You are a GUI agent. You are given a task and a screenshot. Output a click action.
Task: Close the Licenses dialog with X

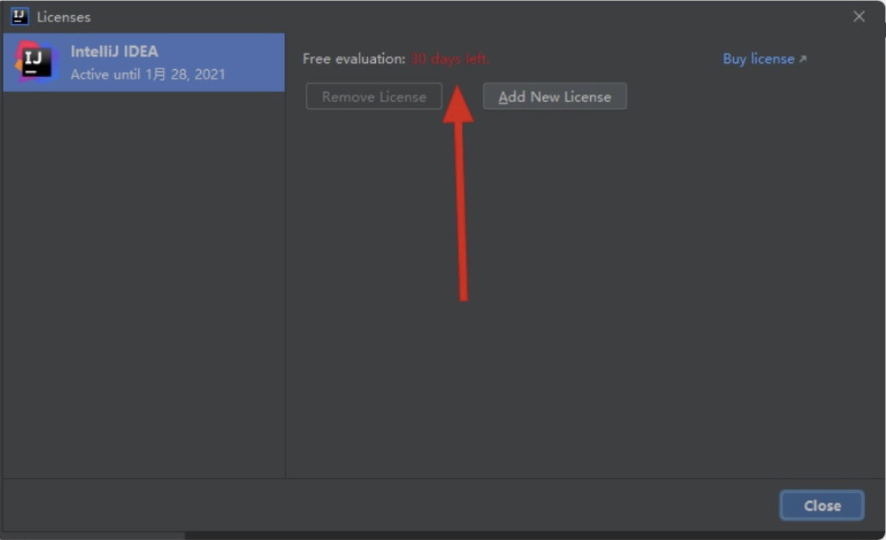tap(858, 17)
